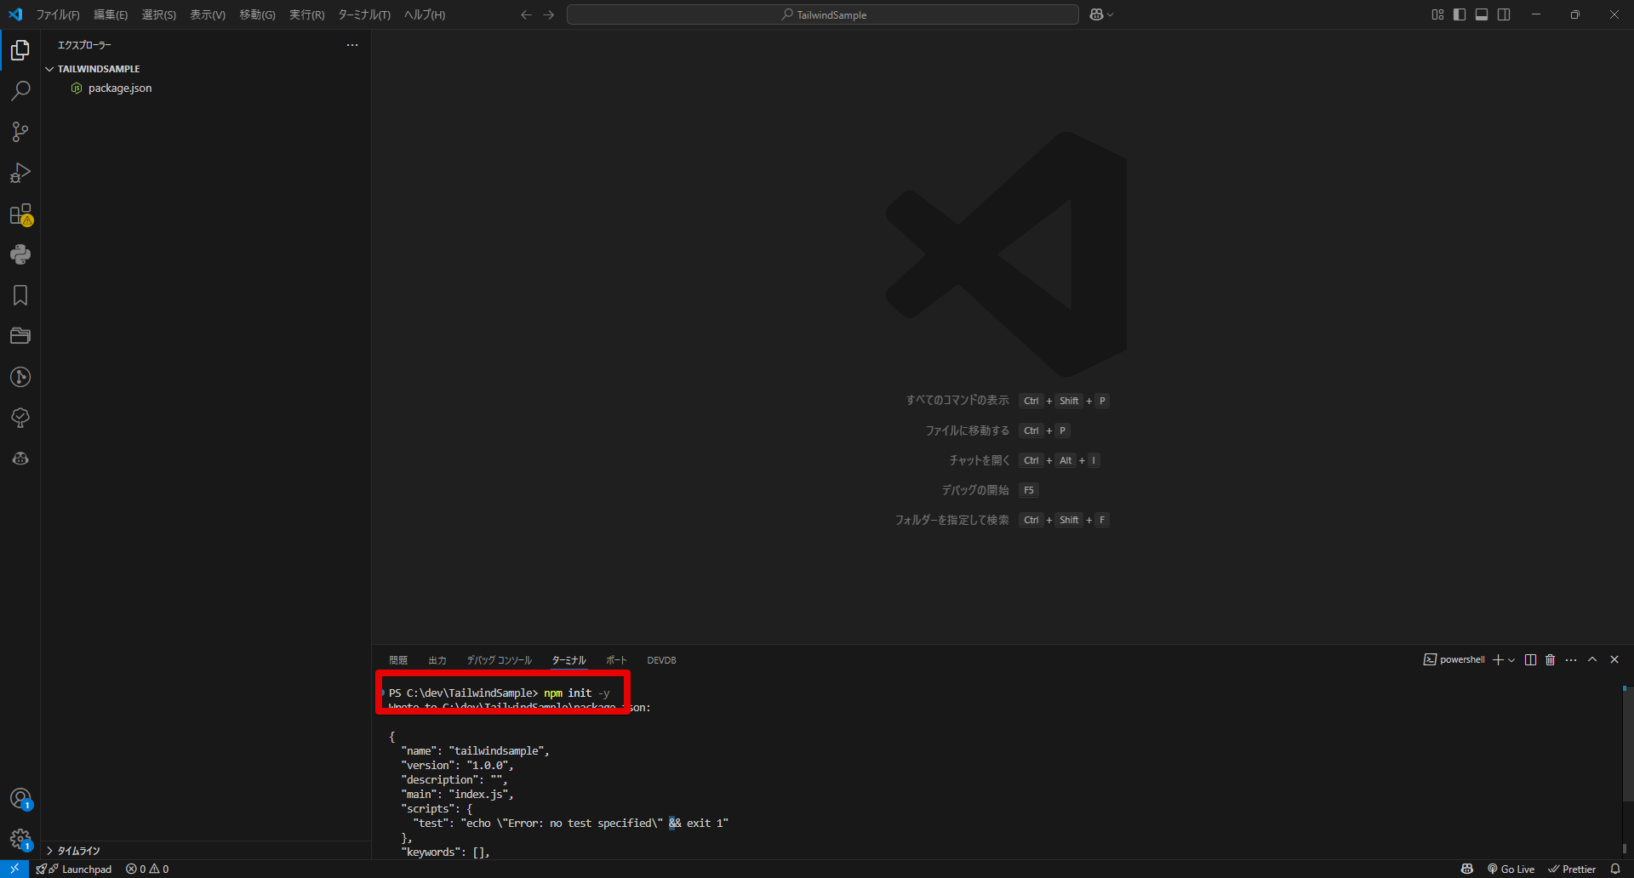Screen dimensions: 1634x878
Task: Click Go Live in the status bar
Action: [x=1511, y=869]
